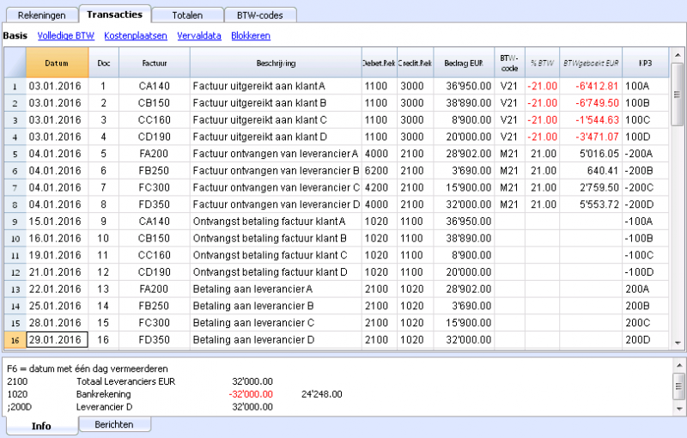This screenshot has height=438, width=687.
Task: Select row header 9
Action: (x=15, y=222)
